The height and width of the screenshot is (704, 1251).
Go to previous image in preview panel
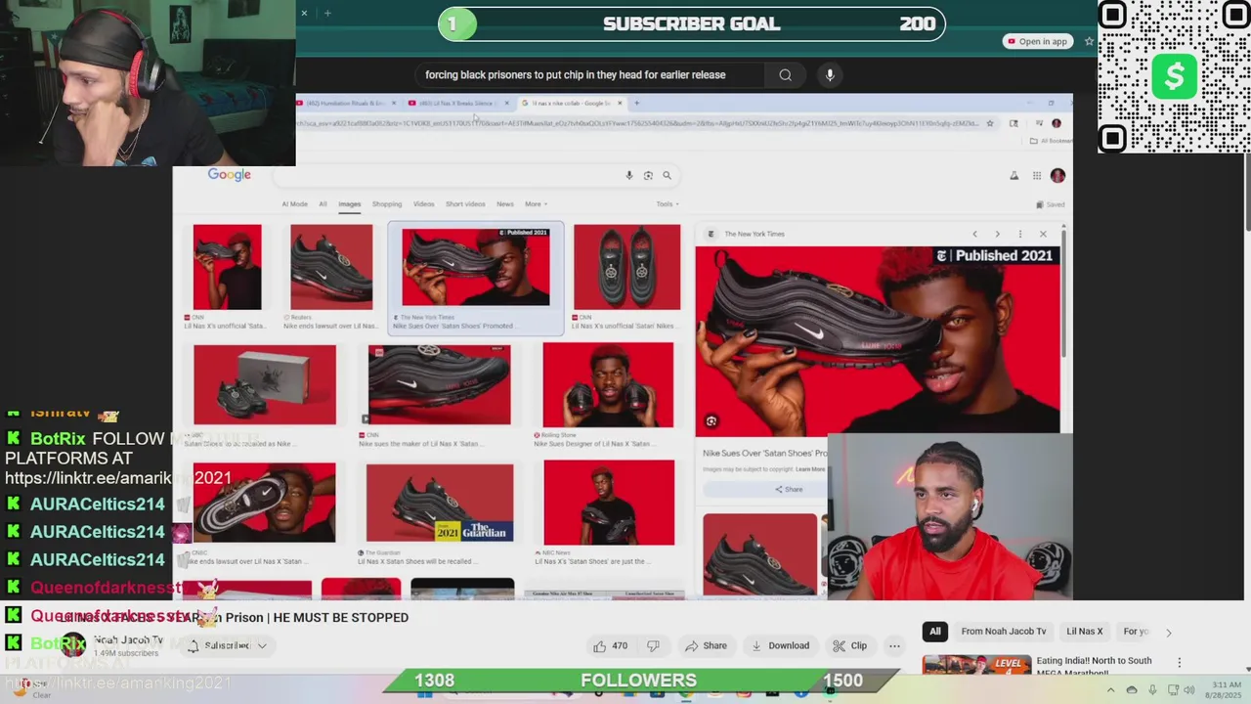tap(974, 234)
